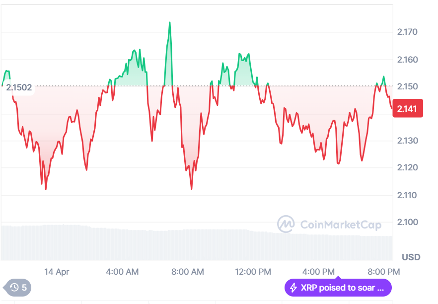Click the number 5 on the history badge
The height and width of the screenshot is (304, 438).
(24, 287)
